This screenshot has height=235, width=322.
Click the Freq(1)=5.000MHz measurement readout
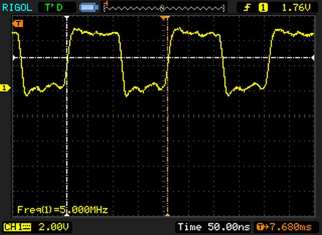coord(62,209)
